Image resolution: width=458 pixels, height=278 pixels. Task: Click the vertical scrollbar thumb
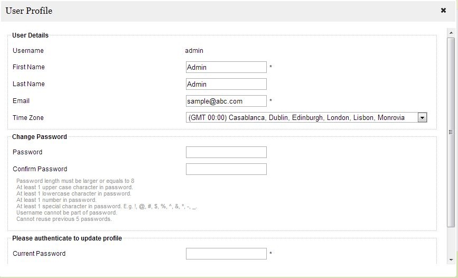[x=451, y=132]
